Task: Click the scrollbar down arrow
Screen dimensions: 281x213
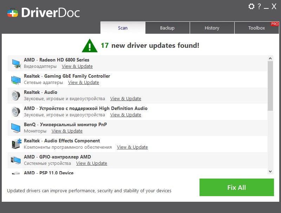Action: tap(270, 171)
